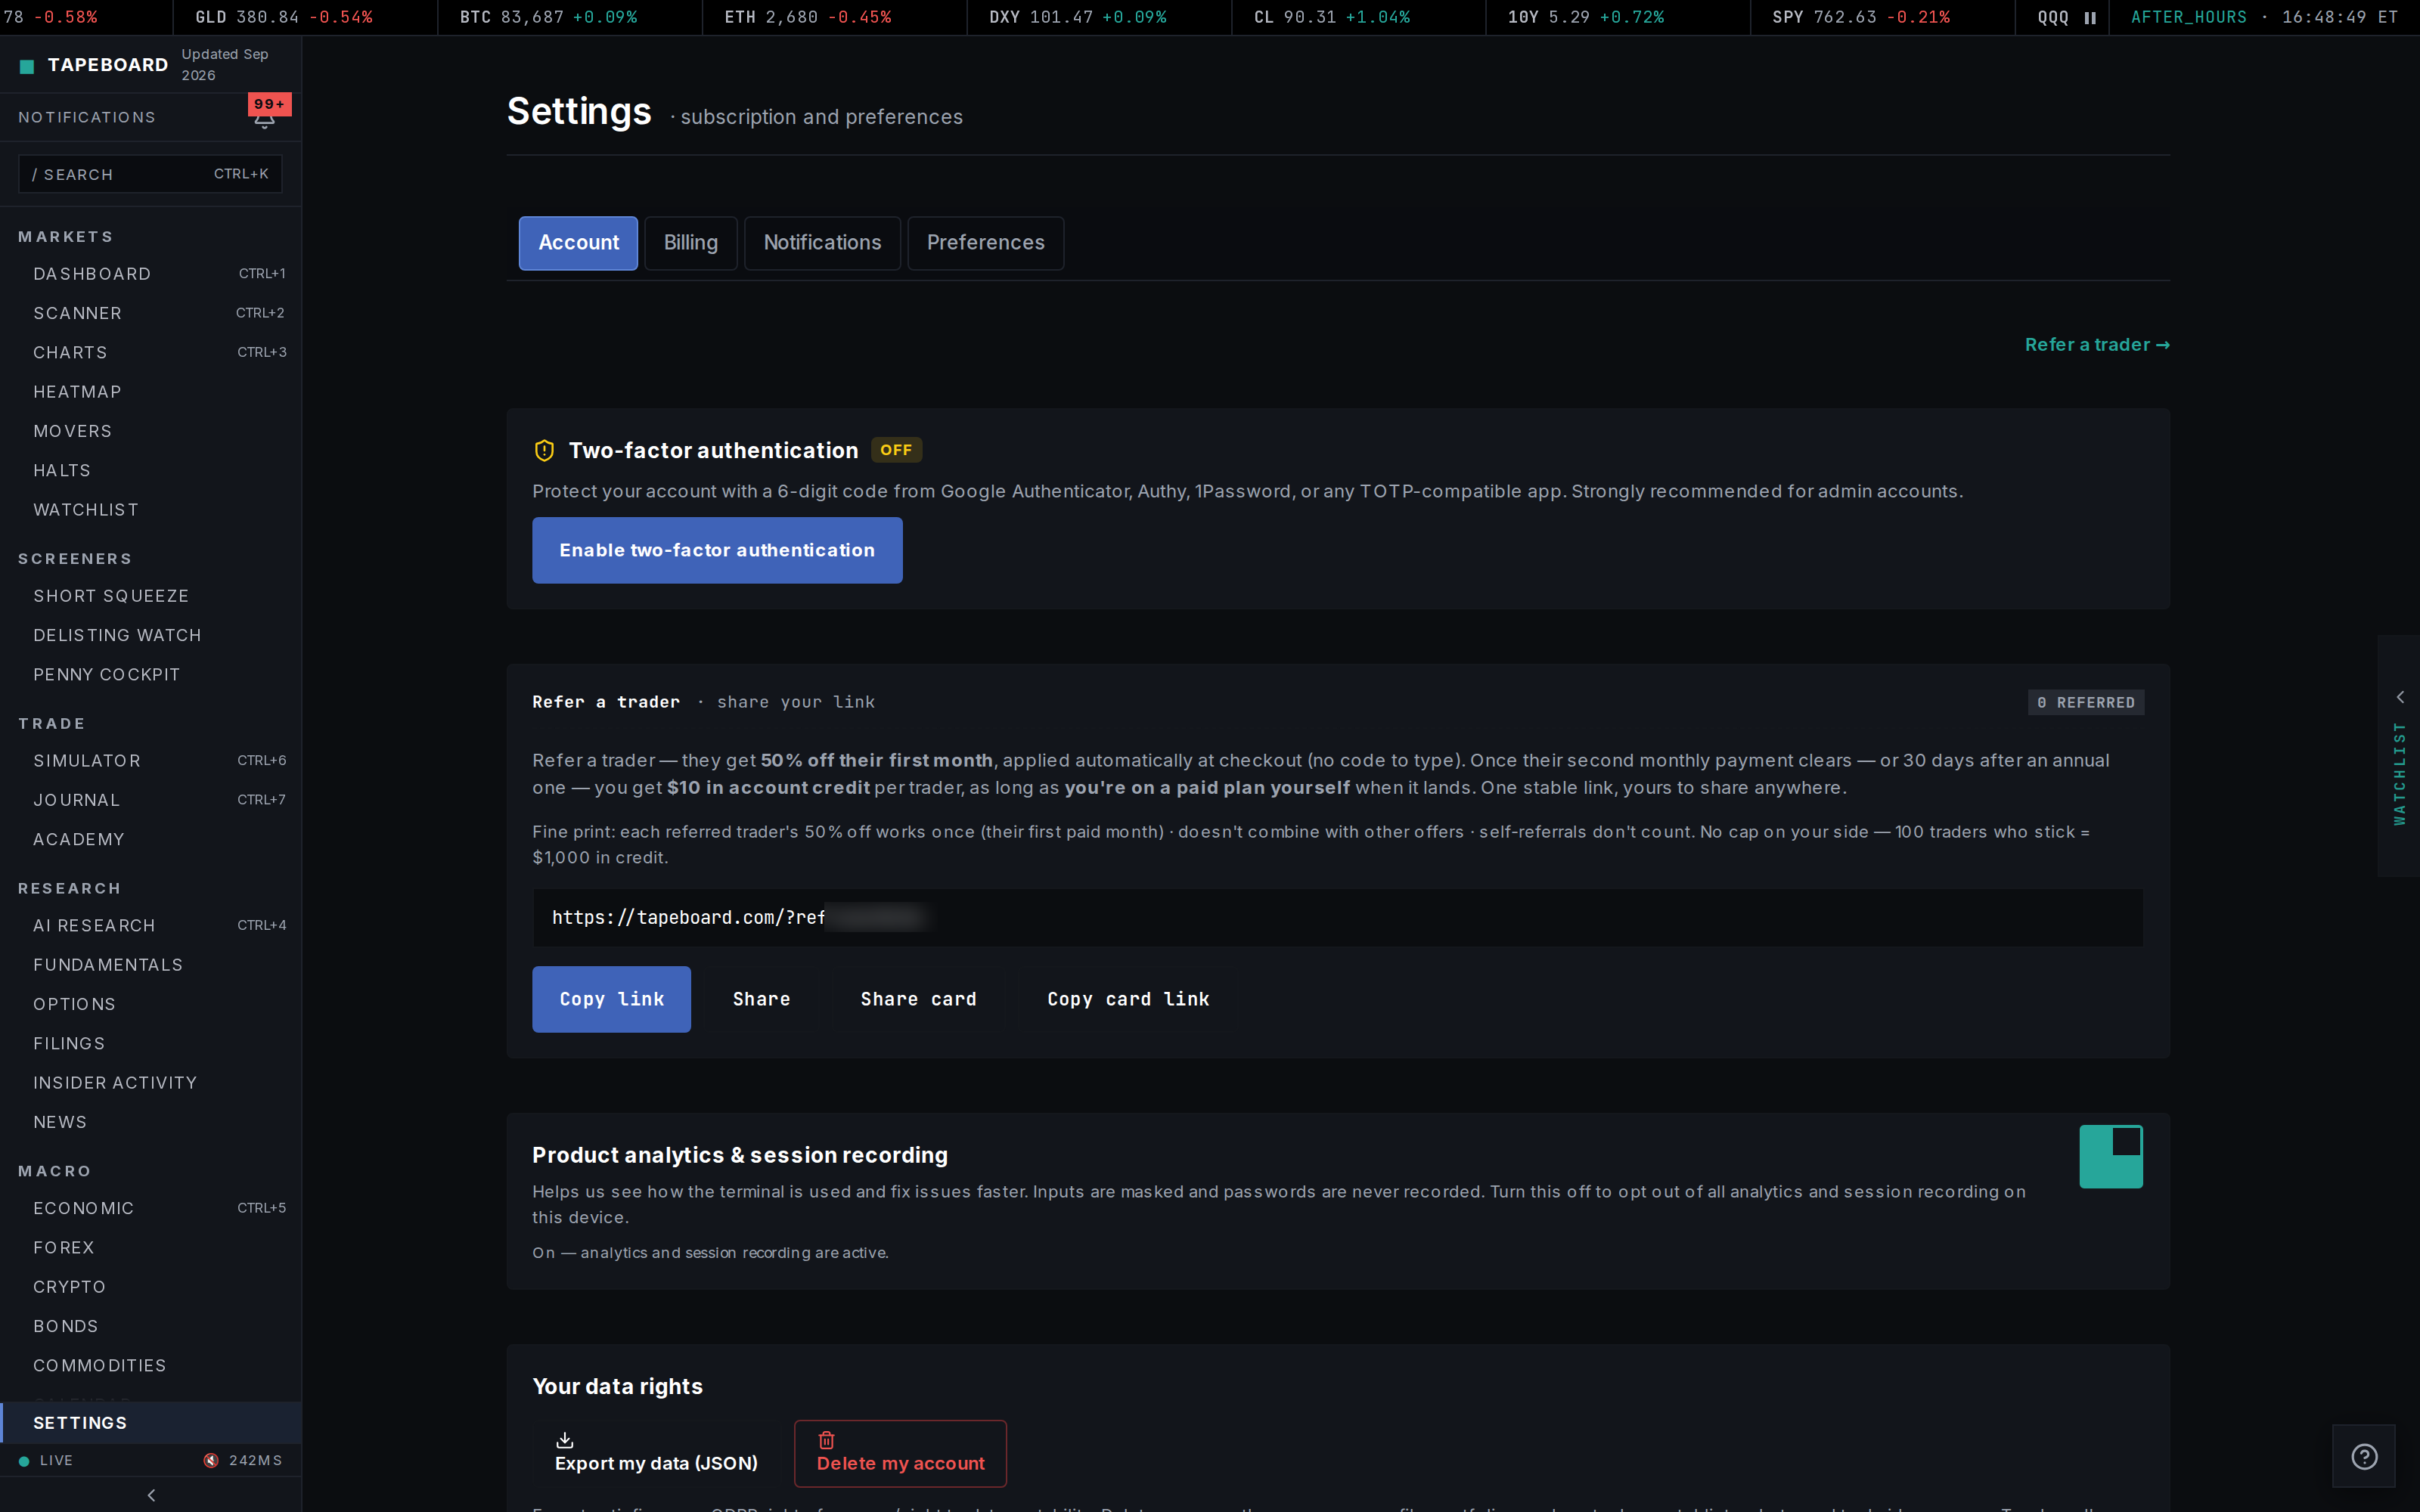This screenshot has width=2420, height=1512.
Task: Export my data as JSON
Action: tap(656, 1453)
